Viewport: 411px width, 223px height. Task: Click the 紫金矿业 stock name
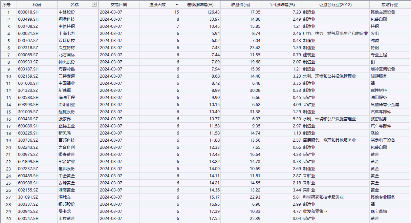click(67, 162)
